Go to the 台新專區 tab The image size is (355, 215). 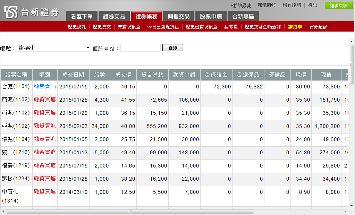243,16
